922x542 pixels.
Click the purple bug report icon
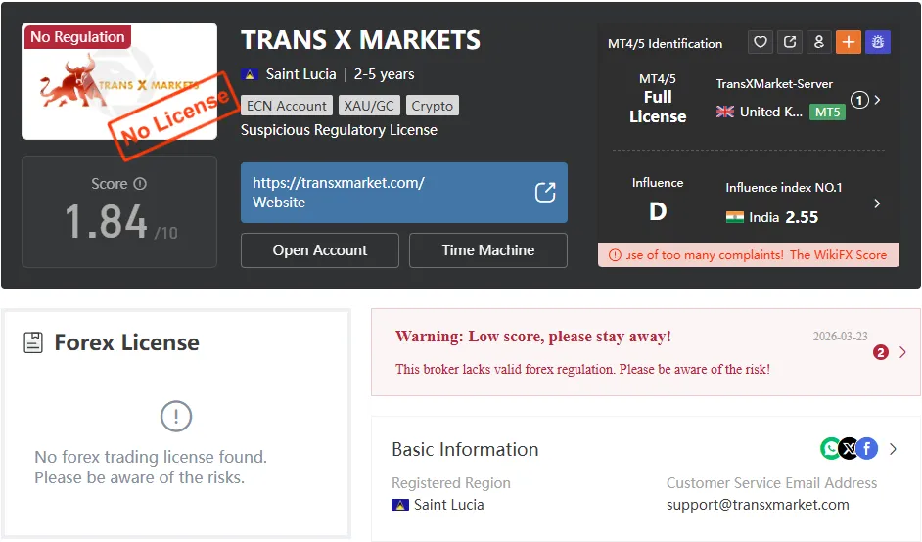(878, 42)
